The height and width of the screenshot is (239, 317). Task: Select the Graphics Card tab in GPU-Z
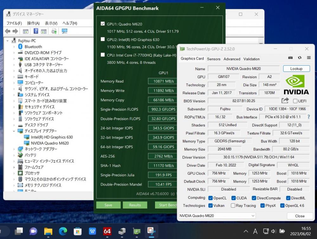(192, 59)
